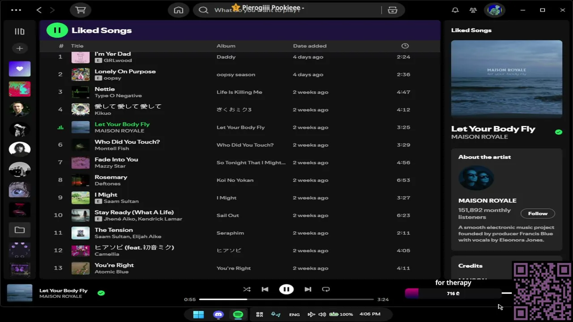
Task: Open artist Kikuo link
Action: 103,113
